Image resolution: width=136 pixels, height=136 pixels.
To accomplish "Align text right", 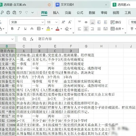I will coord(92,29).
